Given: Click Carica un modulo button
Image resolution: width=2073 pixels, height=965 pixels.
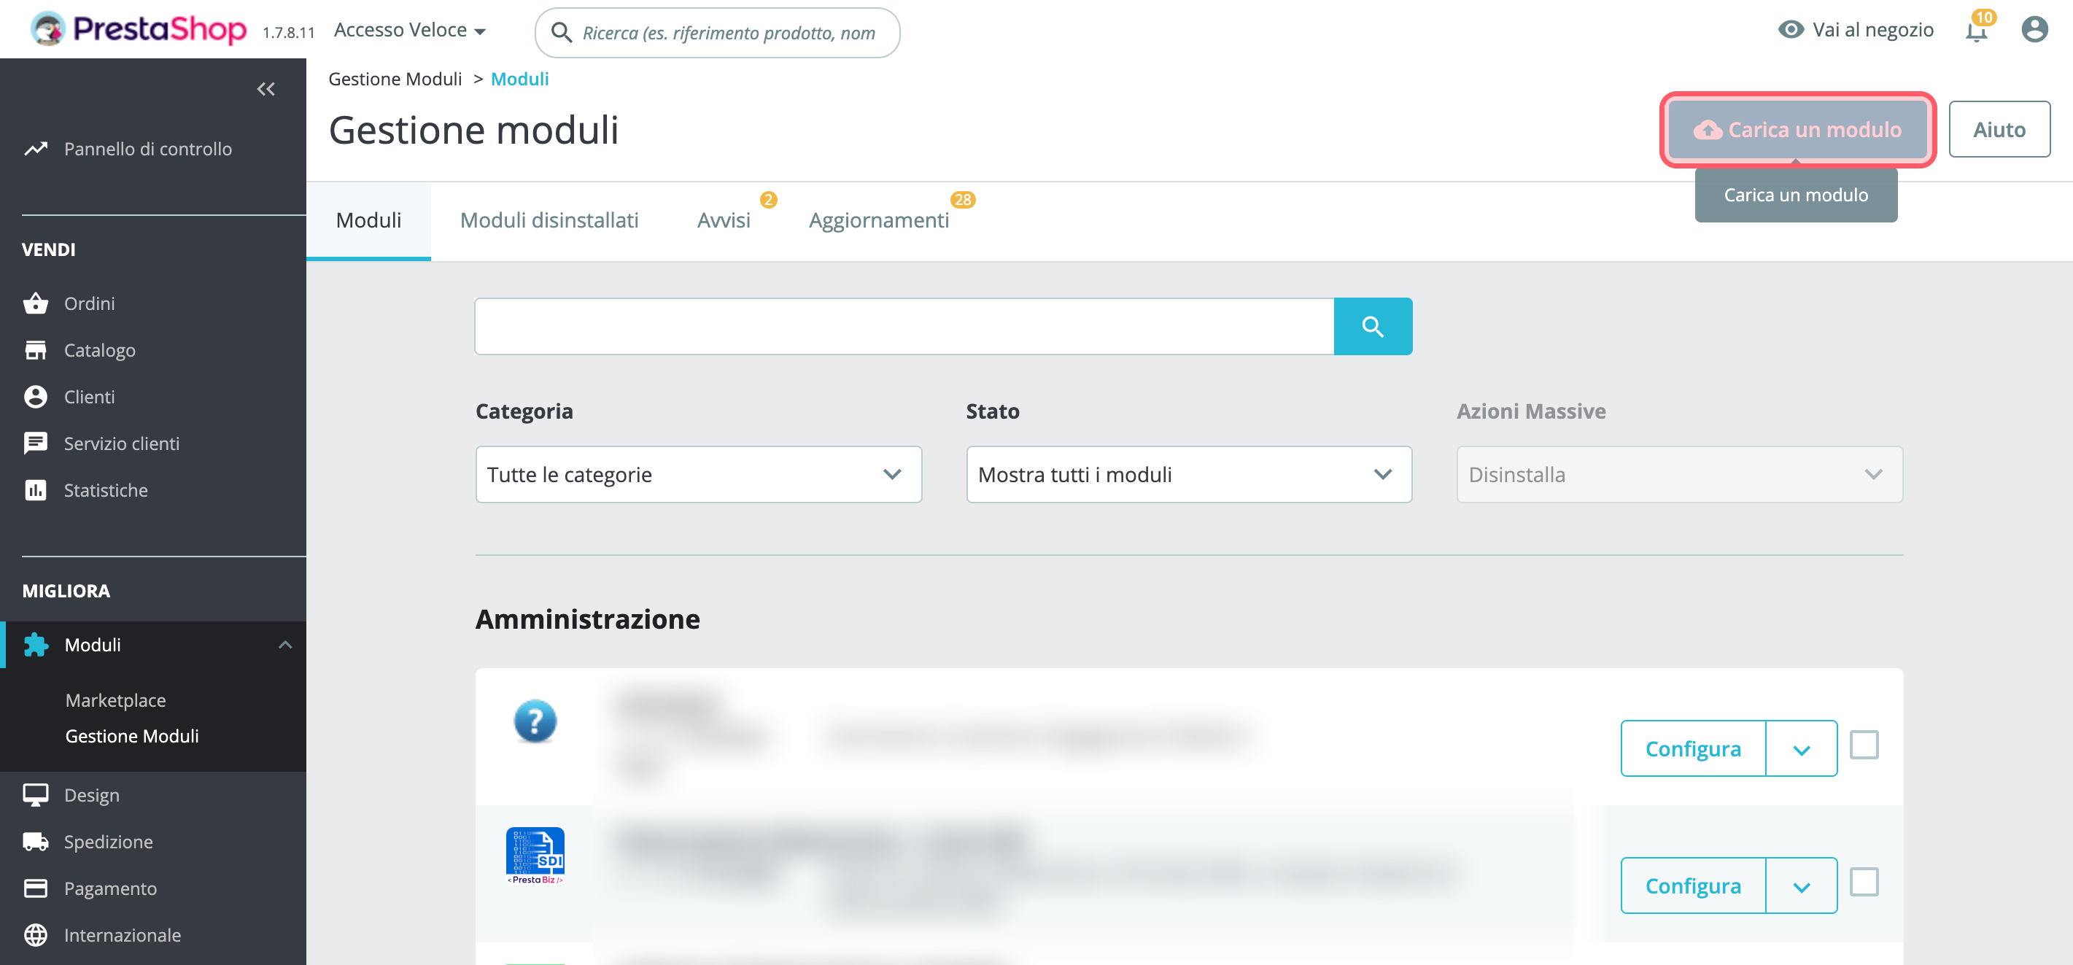Looking at the screenshot, I should 1797,130.
